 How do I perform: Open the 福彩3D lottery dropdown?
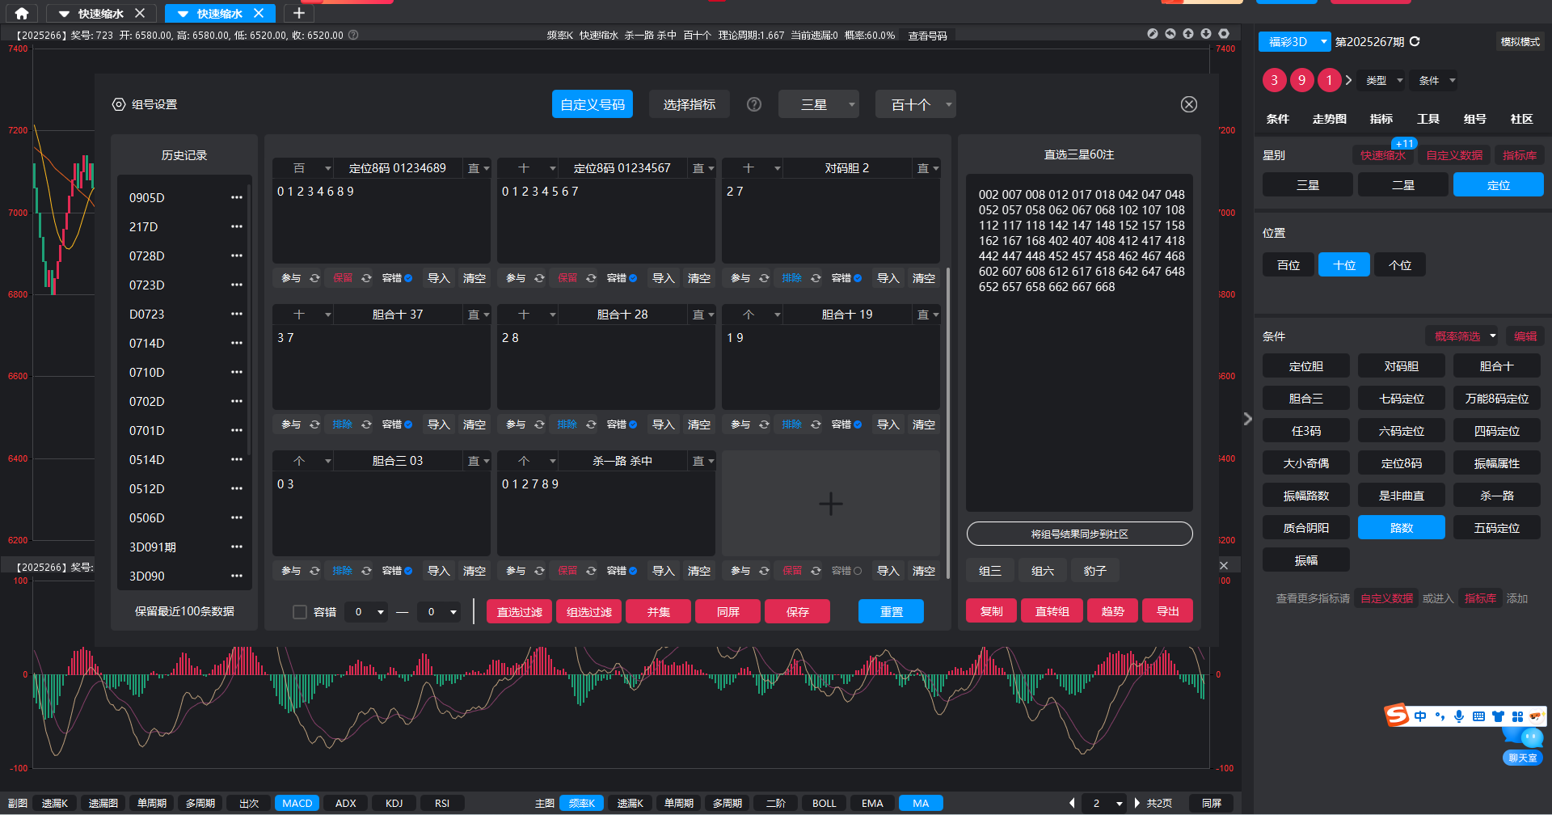[1294, 42]
